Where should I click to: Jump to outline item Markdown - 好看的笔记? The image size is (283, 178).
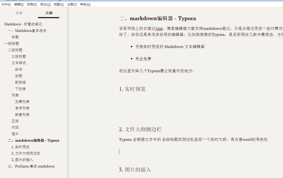pyautogui.click(x=23, y=24)
